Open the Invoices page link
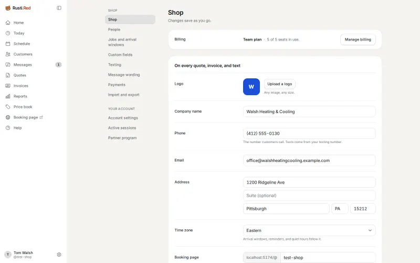 coord(33,86)
